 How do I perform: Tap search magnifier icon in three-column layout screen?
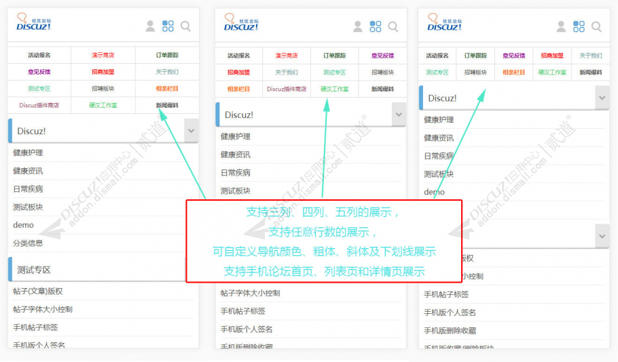[185, 26]
